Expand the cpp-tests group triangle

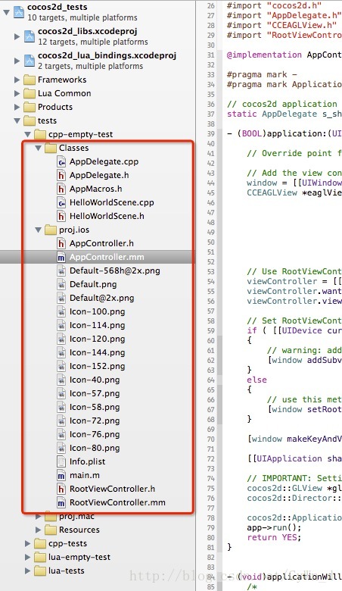point(27,543)
